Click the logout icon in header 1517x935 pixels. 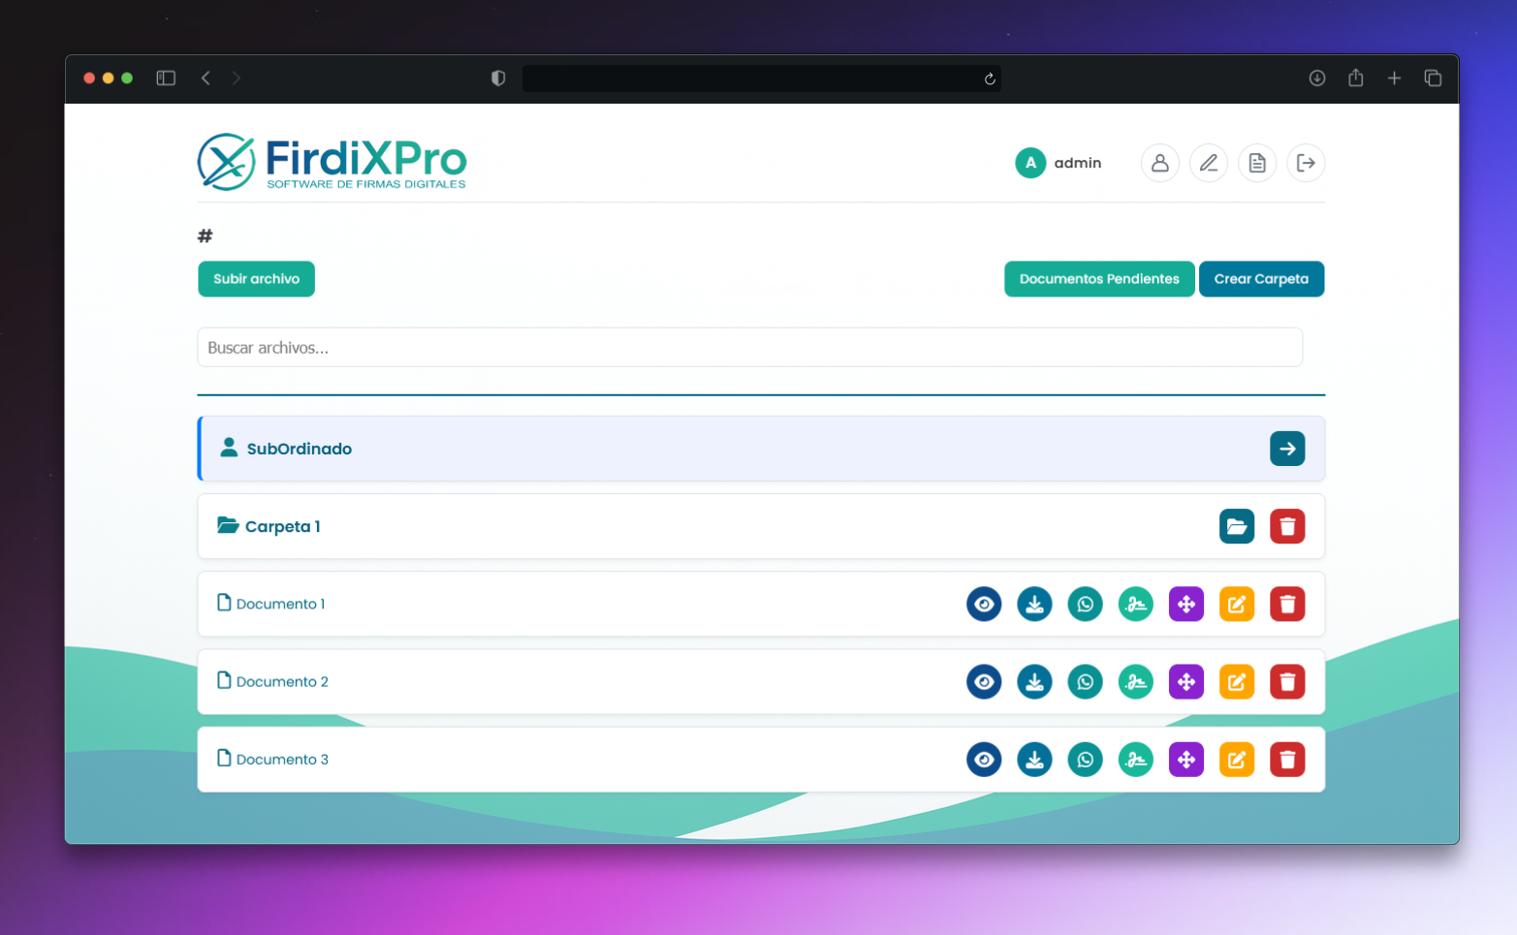pos(1306,163)
